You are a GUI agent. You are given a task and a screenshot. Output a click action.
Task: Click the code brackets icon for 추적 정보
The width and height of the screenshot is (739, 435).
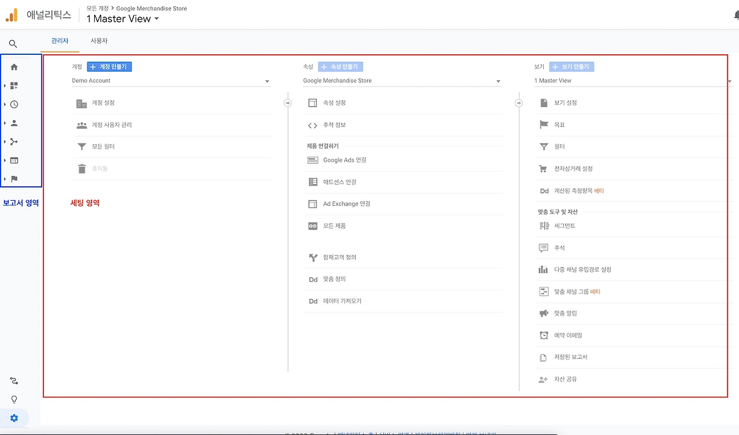[x=312, y=125]
